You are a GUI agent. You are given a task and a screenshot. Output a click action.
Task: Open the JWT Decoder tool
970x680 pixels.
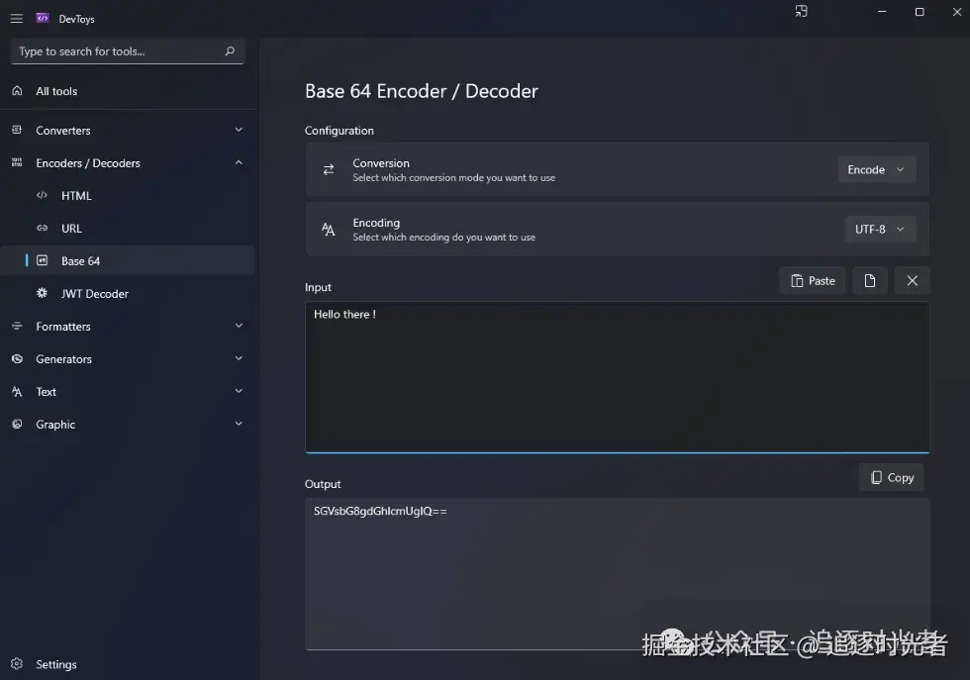click(x=95, y=294)
